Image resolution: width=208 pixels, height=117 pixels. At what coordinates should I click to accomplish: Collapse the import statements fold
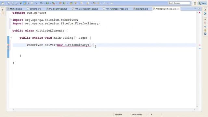11,20
